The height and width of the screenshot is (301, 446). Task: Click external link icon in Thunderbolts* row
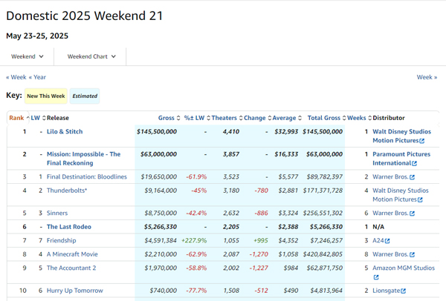[x=420, y=199]
